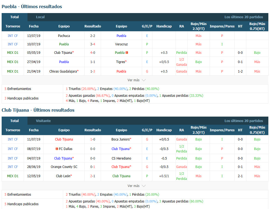Viewport: 270px width, 209px height.
Task: Click 'Perdida' RA value in 05/05/19 row
Action: (x=182, y=53)
